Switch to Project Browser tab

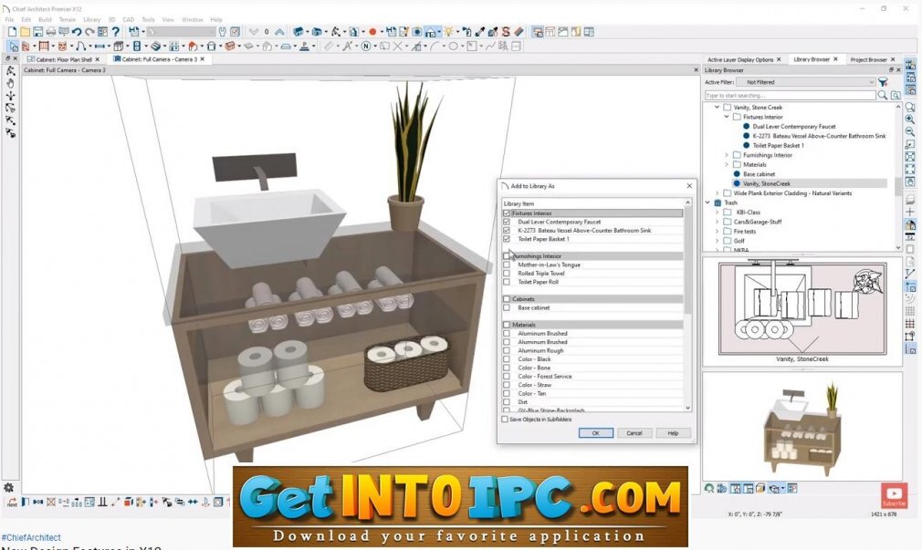(x=868, y=59)
